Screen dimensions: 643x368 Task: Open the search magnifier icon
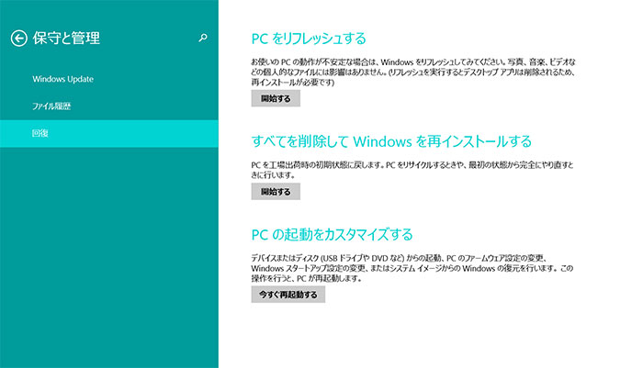click(x=203, y=39)
